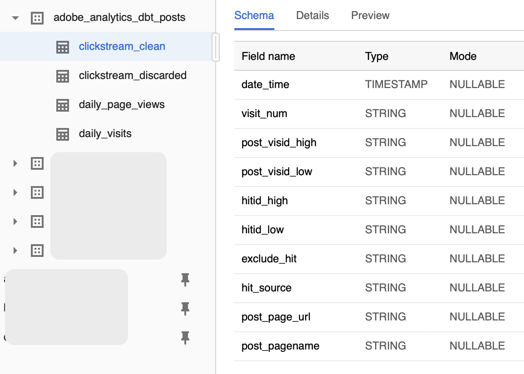Click the adobe_analytics_dbt_posts dataset icon
The width and height of the screenshot is (524, 374).
coord(37,18)
